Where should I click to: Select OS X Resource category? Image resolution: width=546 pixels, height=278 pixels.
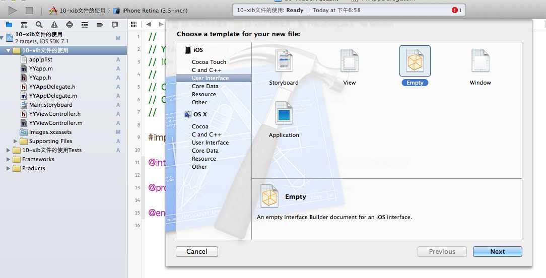203,159
